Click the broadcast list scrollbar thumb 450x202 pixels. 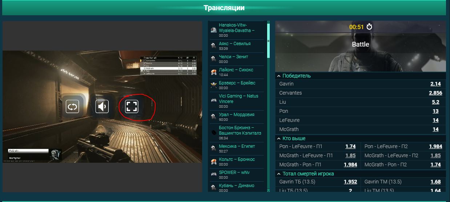pos(269,40)
